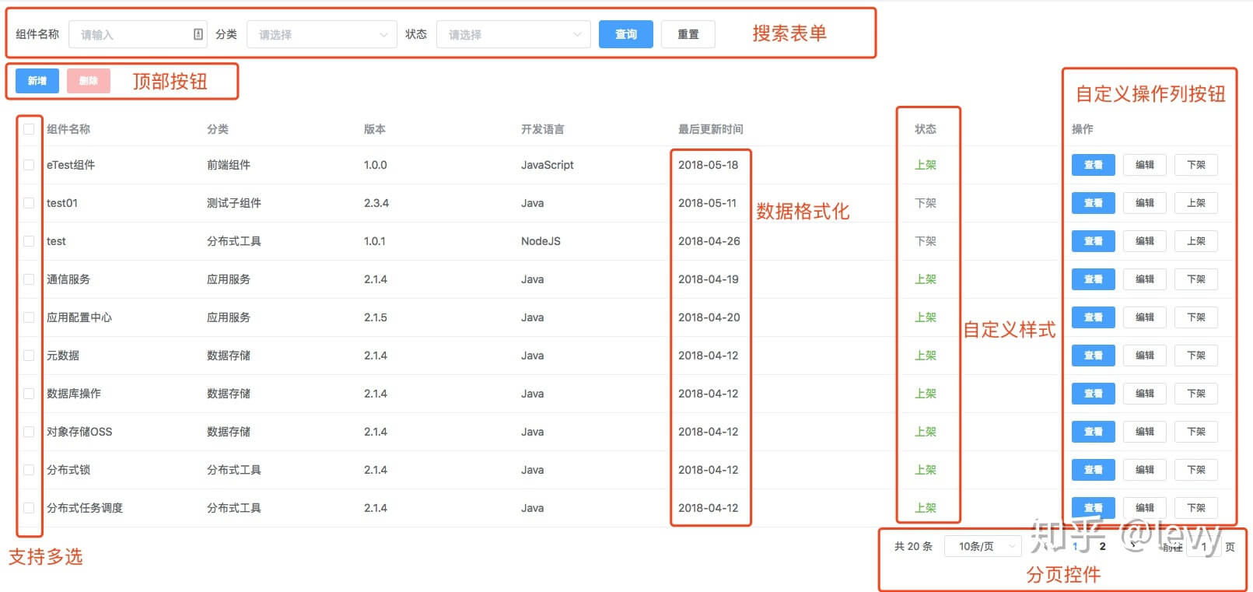Image resolution: width=1253 pixels, height=592 pixels.
Task: Click the blue 查询 search button
Action: (x=626, y=34)
